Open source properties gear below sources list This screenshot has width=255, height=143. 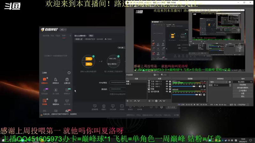(156, 101)
